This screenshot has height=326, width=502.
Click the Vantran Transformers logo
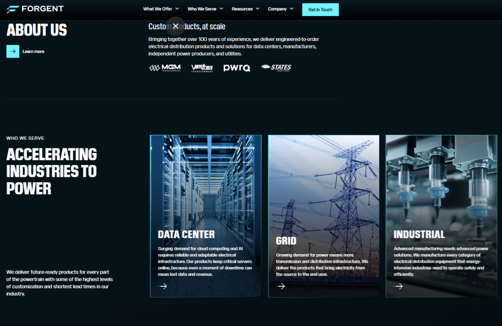coord(202,68)
